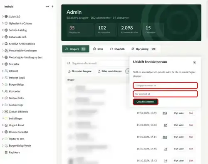The height and width of the screenshot is (164, 208).
Task: Expand the Diverse forældet node
Action: [3, 132]
